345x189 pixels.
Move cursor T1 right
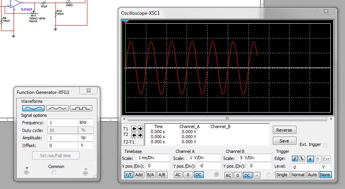coord(140,129)
